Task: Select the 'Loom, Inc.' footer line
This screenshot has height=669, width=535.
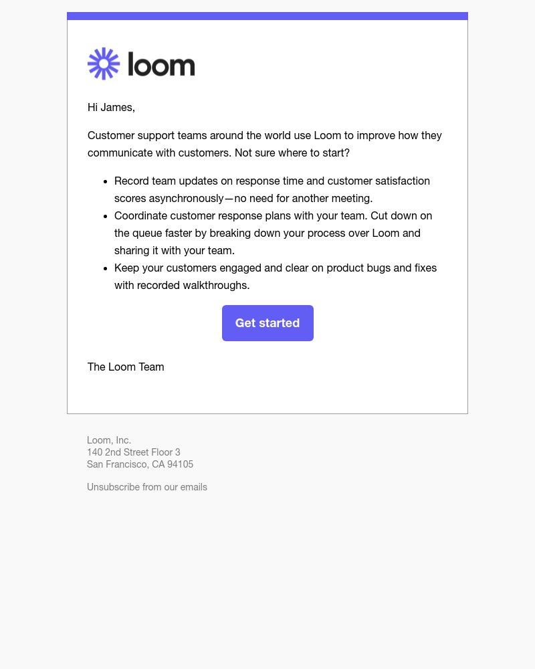Action: click(x=109, y=440)
